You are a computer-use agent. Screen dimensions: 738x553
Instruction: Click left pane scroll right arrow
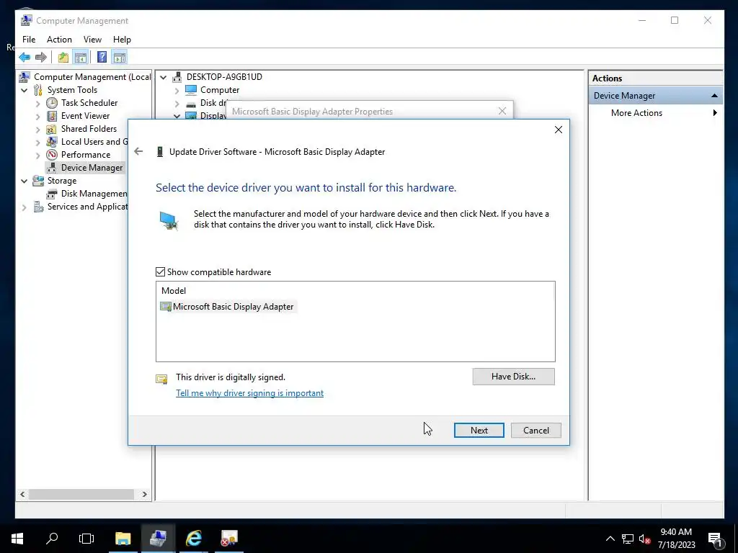coord(144,494)
